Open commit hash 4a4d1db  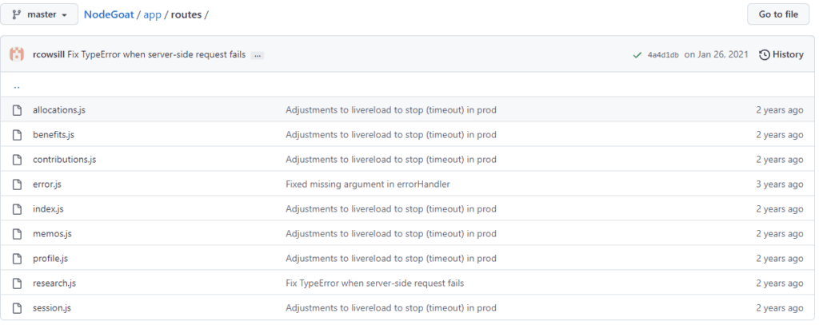pyautogui.click(x=663, y=55)
